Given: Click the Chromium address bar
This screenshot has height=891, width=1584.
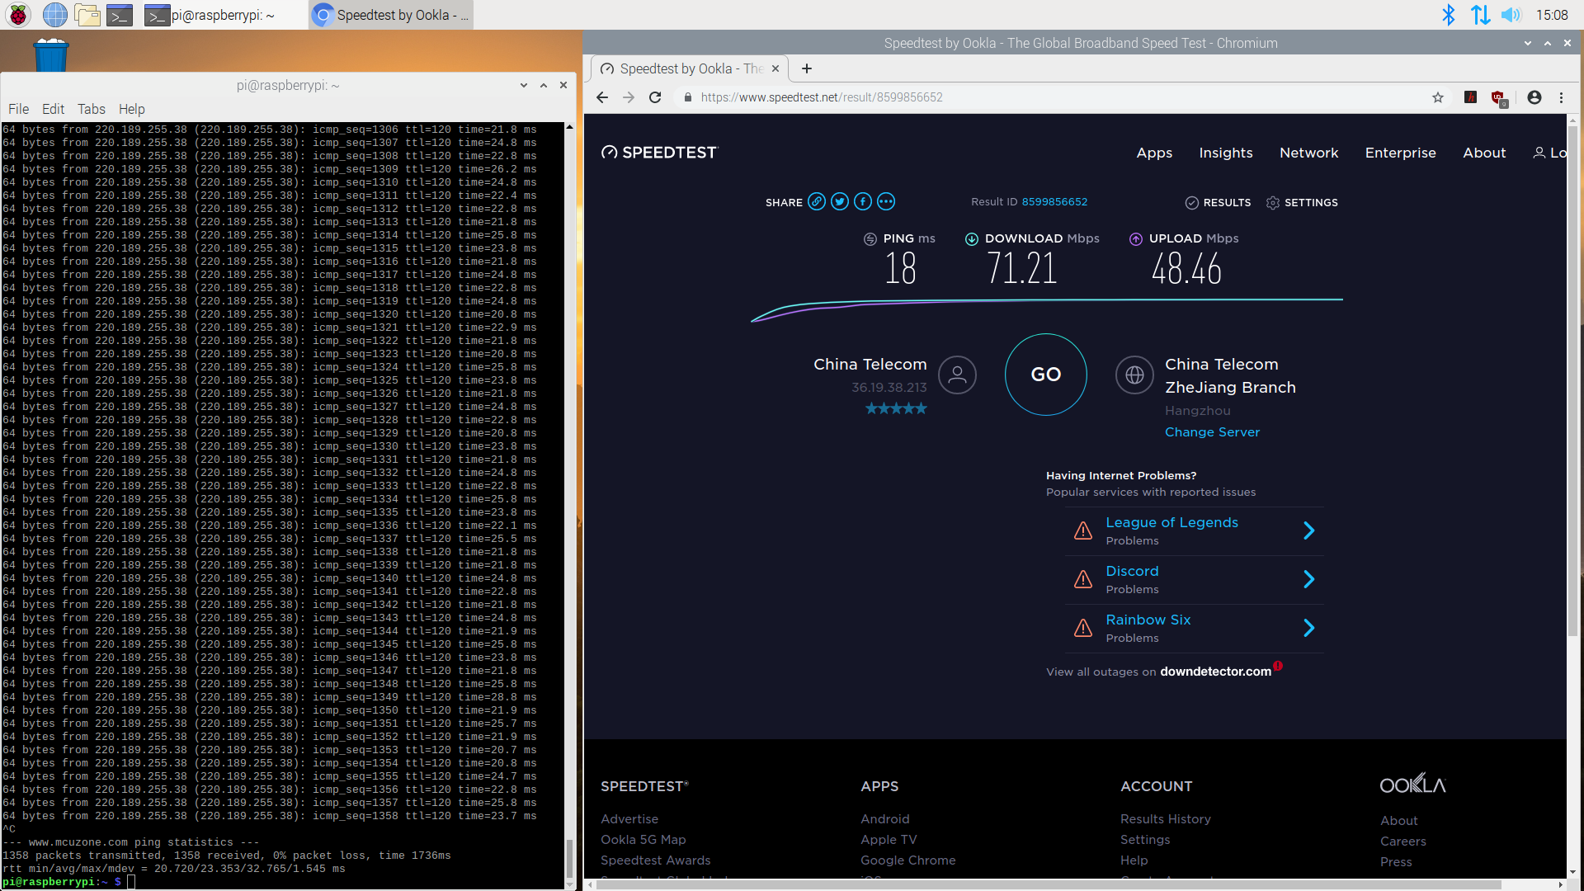Looking at the screenshot, I should click(x=1056, y=97).
